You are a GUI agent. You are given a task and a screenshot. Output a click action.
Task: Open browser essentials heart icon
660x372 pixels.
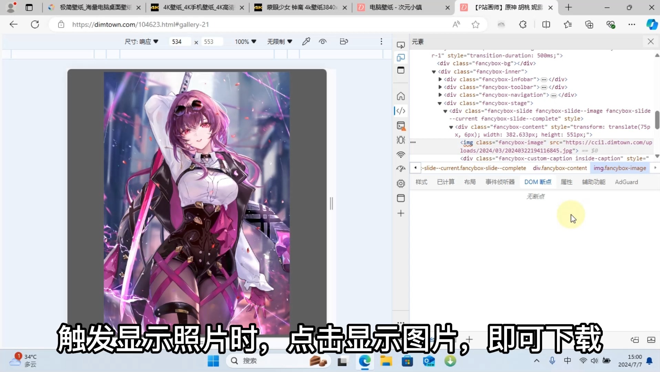pos(610,24)
